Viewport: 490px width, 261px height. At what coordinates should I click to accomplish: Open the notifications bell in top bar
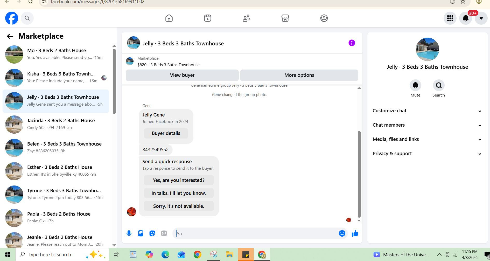click(466, 18)
